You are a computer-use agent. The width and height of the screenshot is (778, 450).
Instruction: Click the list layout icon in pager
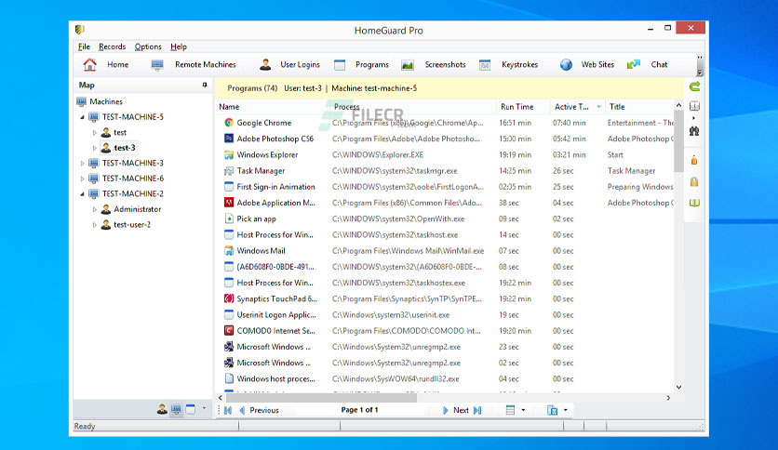(510, 410)
